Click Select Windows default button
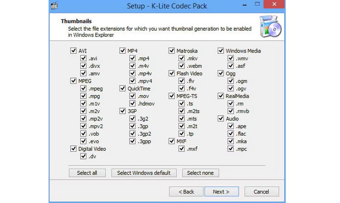This screenshot has width=340, height=203. pyautogui.click(x=144, y=173)
